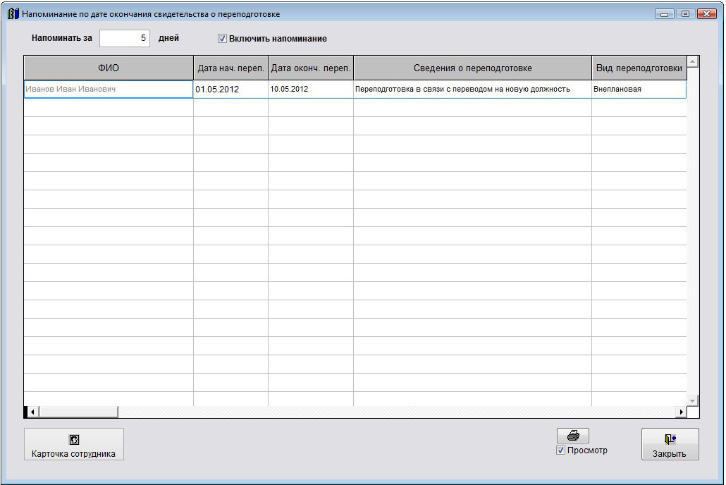Click the Сведения о переподготовке column header
The image size is (726, 485).
472,68
